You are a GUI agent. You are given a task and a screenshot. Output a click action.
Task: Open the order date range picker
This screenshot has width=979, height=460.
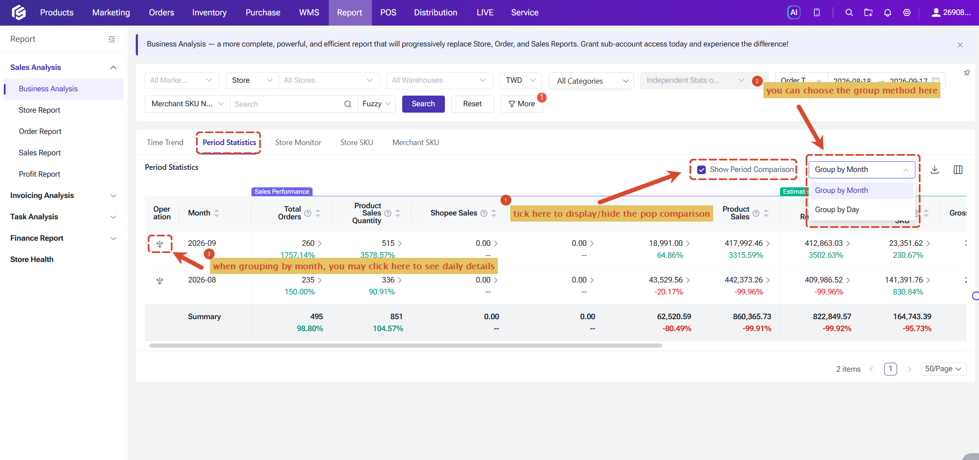(x=886, y=80)
